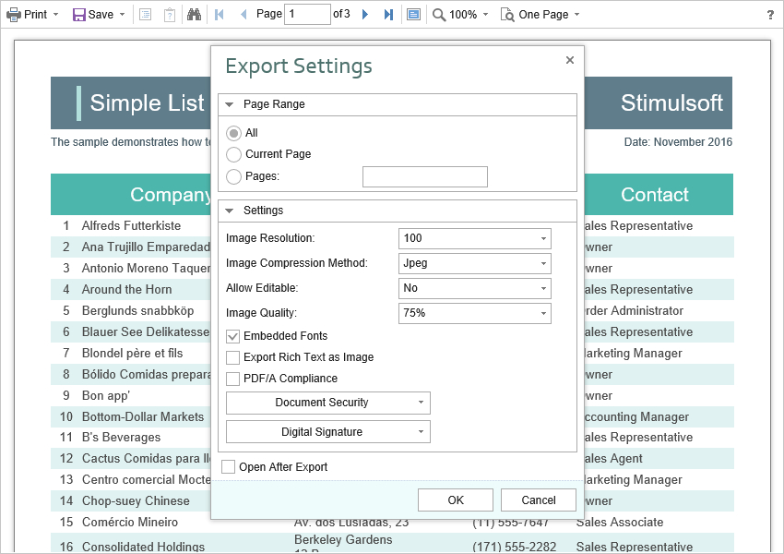Open the Image Compression Method dropdown
The width and height of the screenshot is (784, 554).
(x=475, y=263)
